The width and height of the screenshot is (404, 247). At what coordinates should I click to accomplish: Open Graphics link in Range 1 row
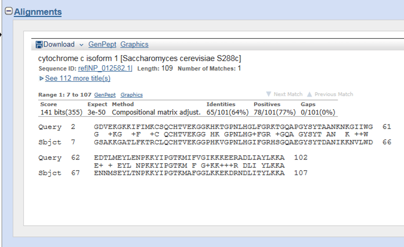pyautogui.click(x=131, y=95)
